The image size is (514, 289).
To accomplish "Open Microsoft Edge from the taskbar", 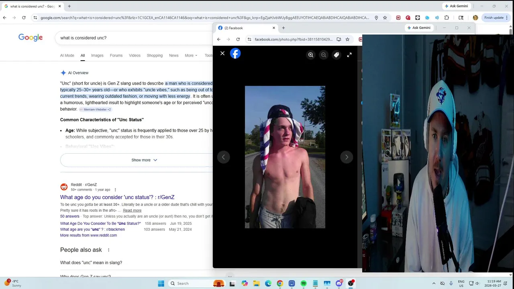I will pyautogui.click(x=268, y=283).
